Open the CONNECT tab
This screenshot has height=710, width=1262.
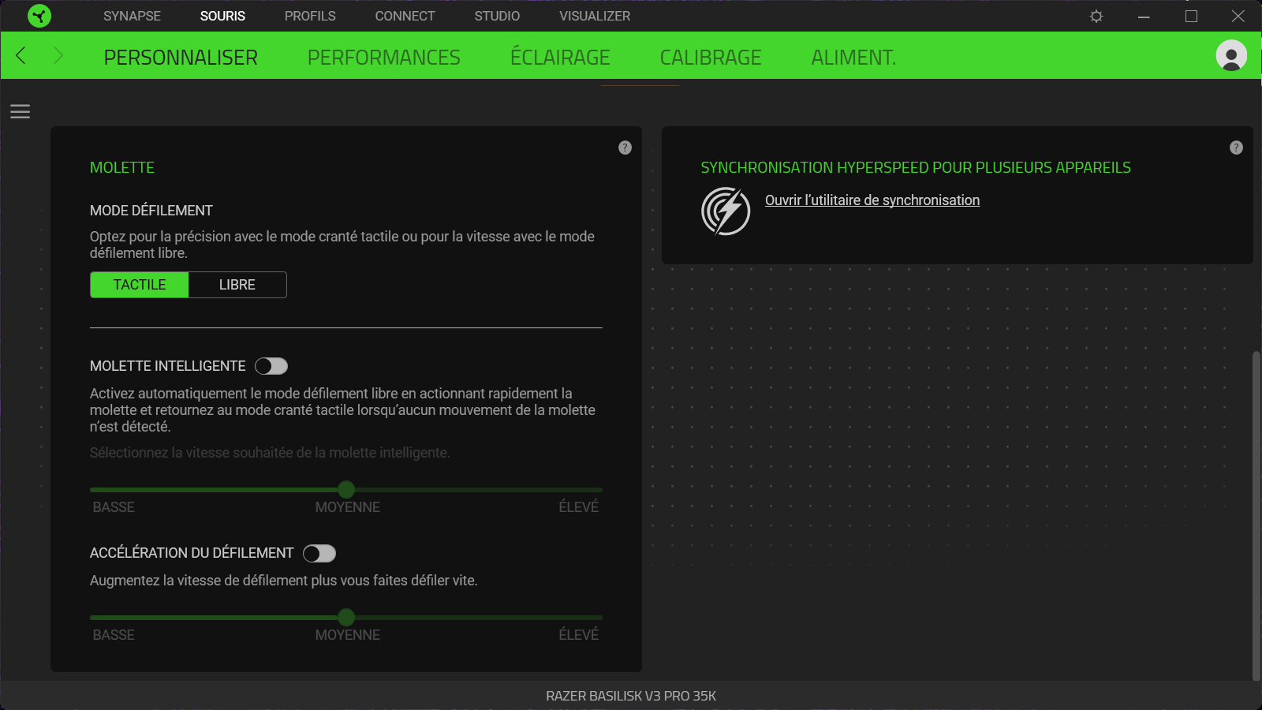point(405,16)
